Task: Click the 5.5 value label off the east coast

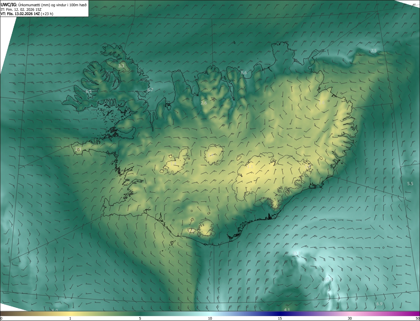Action: [x=410, y=183]
